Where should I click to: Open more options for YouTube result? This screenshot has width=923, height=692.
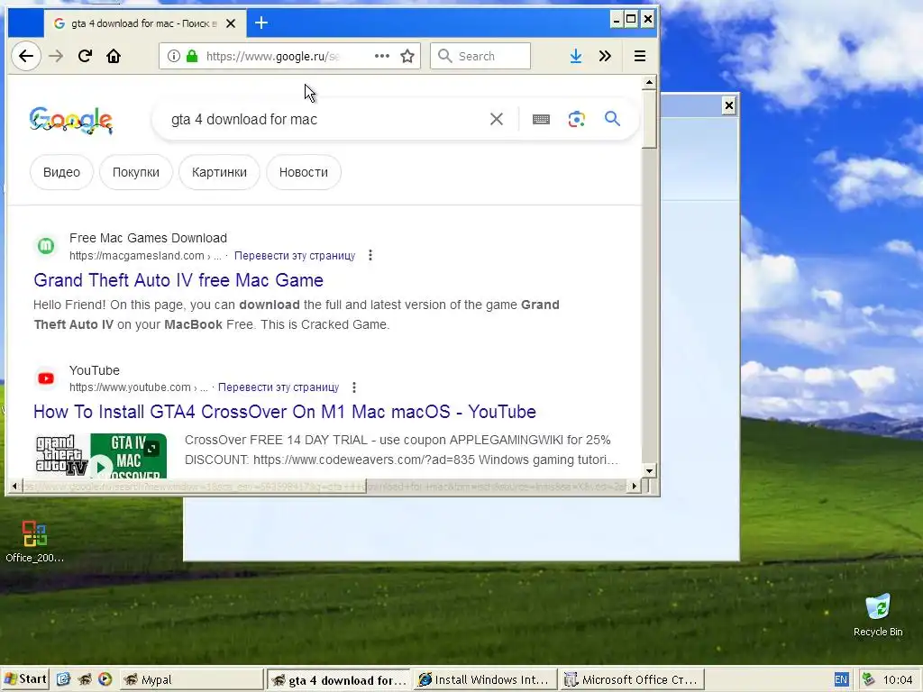coord(353,387)
